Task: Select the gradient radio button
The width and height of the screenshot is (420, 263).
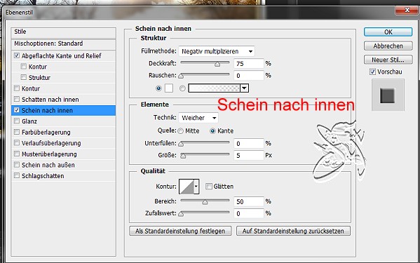Action: [182, 88]
